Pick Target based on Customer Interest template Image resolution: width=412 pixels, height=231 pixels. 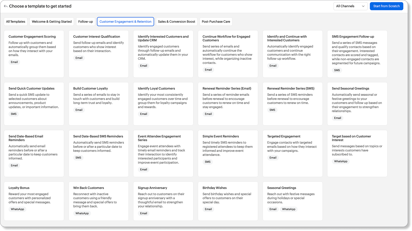(357, 153)
